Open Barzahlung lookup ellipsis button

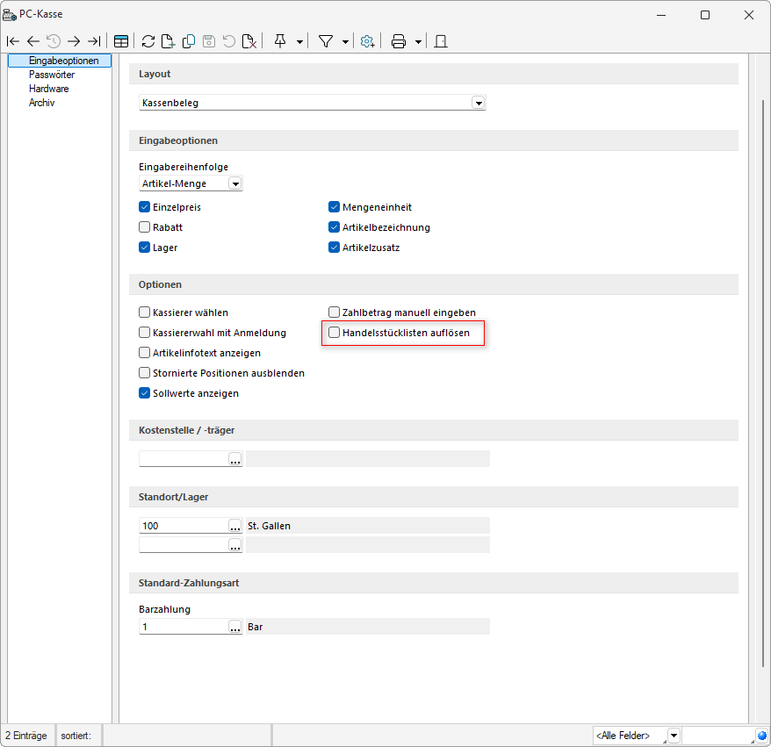[234, 628]
